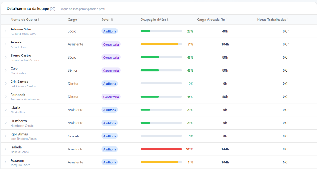Viewport: 317px width, 169px height.
Task: Sort by Carga Alocada (h) arrows icon
Action: pos(228,20)
